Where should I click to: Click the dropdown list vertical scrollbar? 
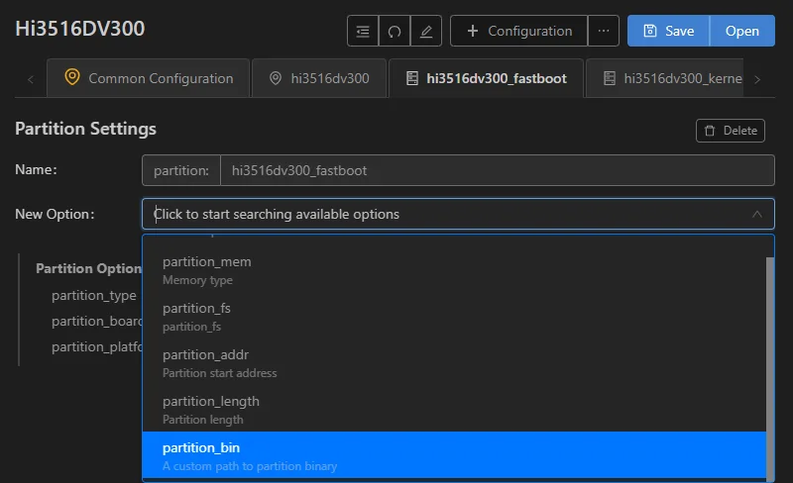770,369
